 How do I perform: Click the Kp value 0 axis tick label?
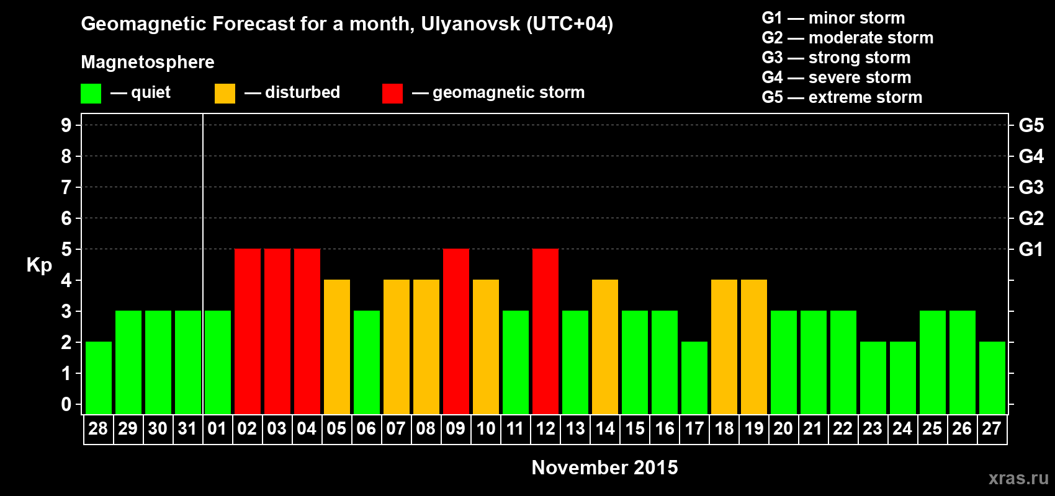[66, 404]
